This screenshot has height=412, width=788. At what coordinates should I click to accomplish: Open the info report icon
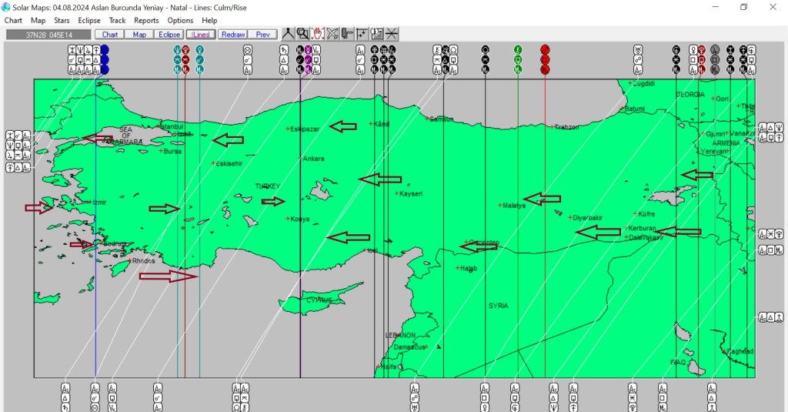[376, 34]
